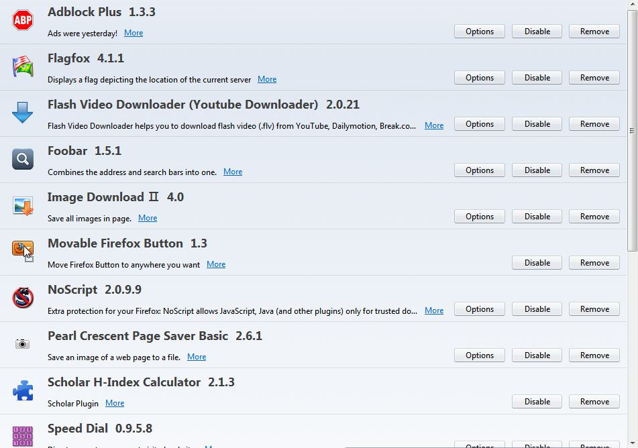Click the Scholar H-Index puzzle piece icon
This screenshot has width=638, height=448.
[x=23, y=390]
